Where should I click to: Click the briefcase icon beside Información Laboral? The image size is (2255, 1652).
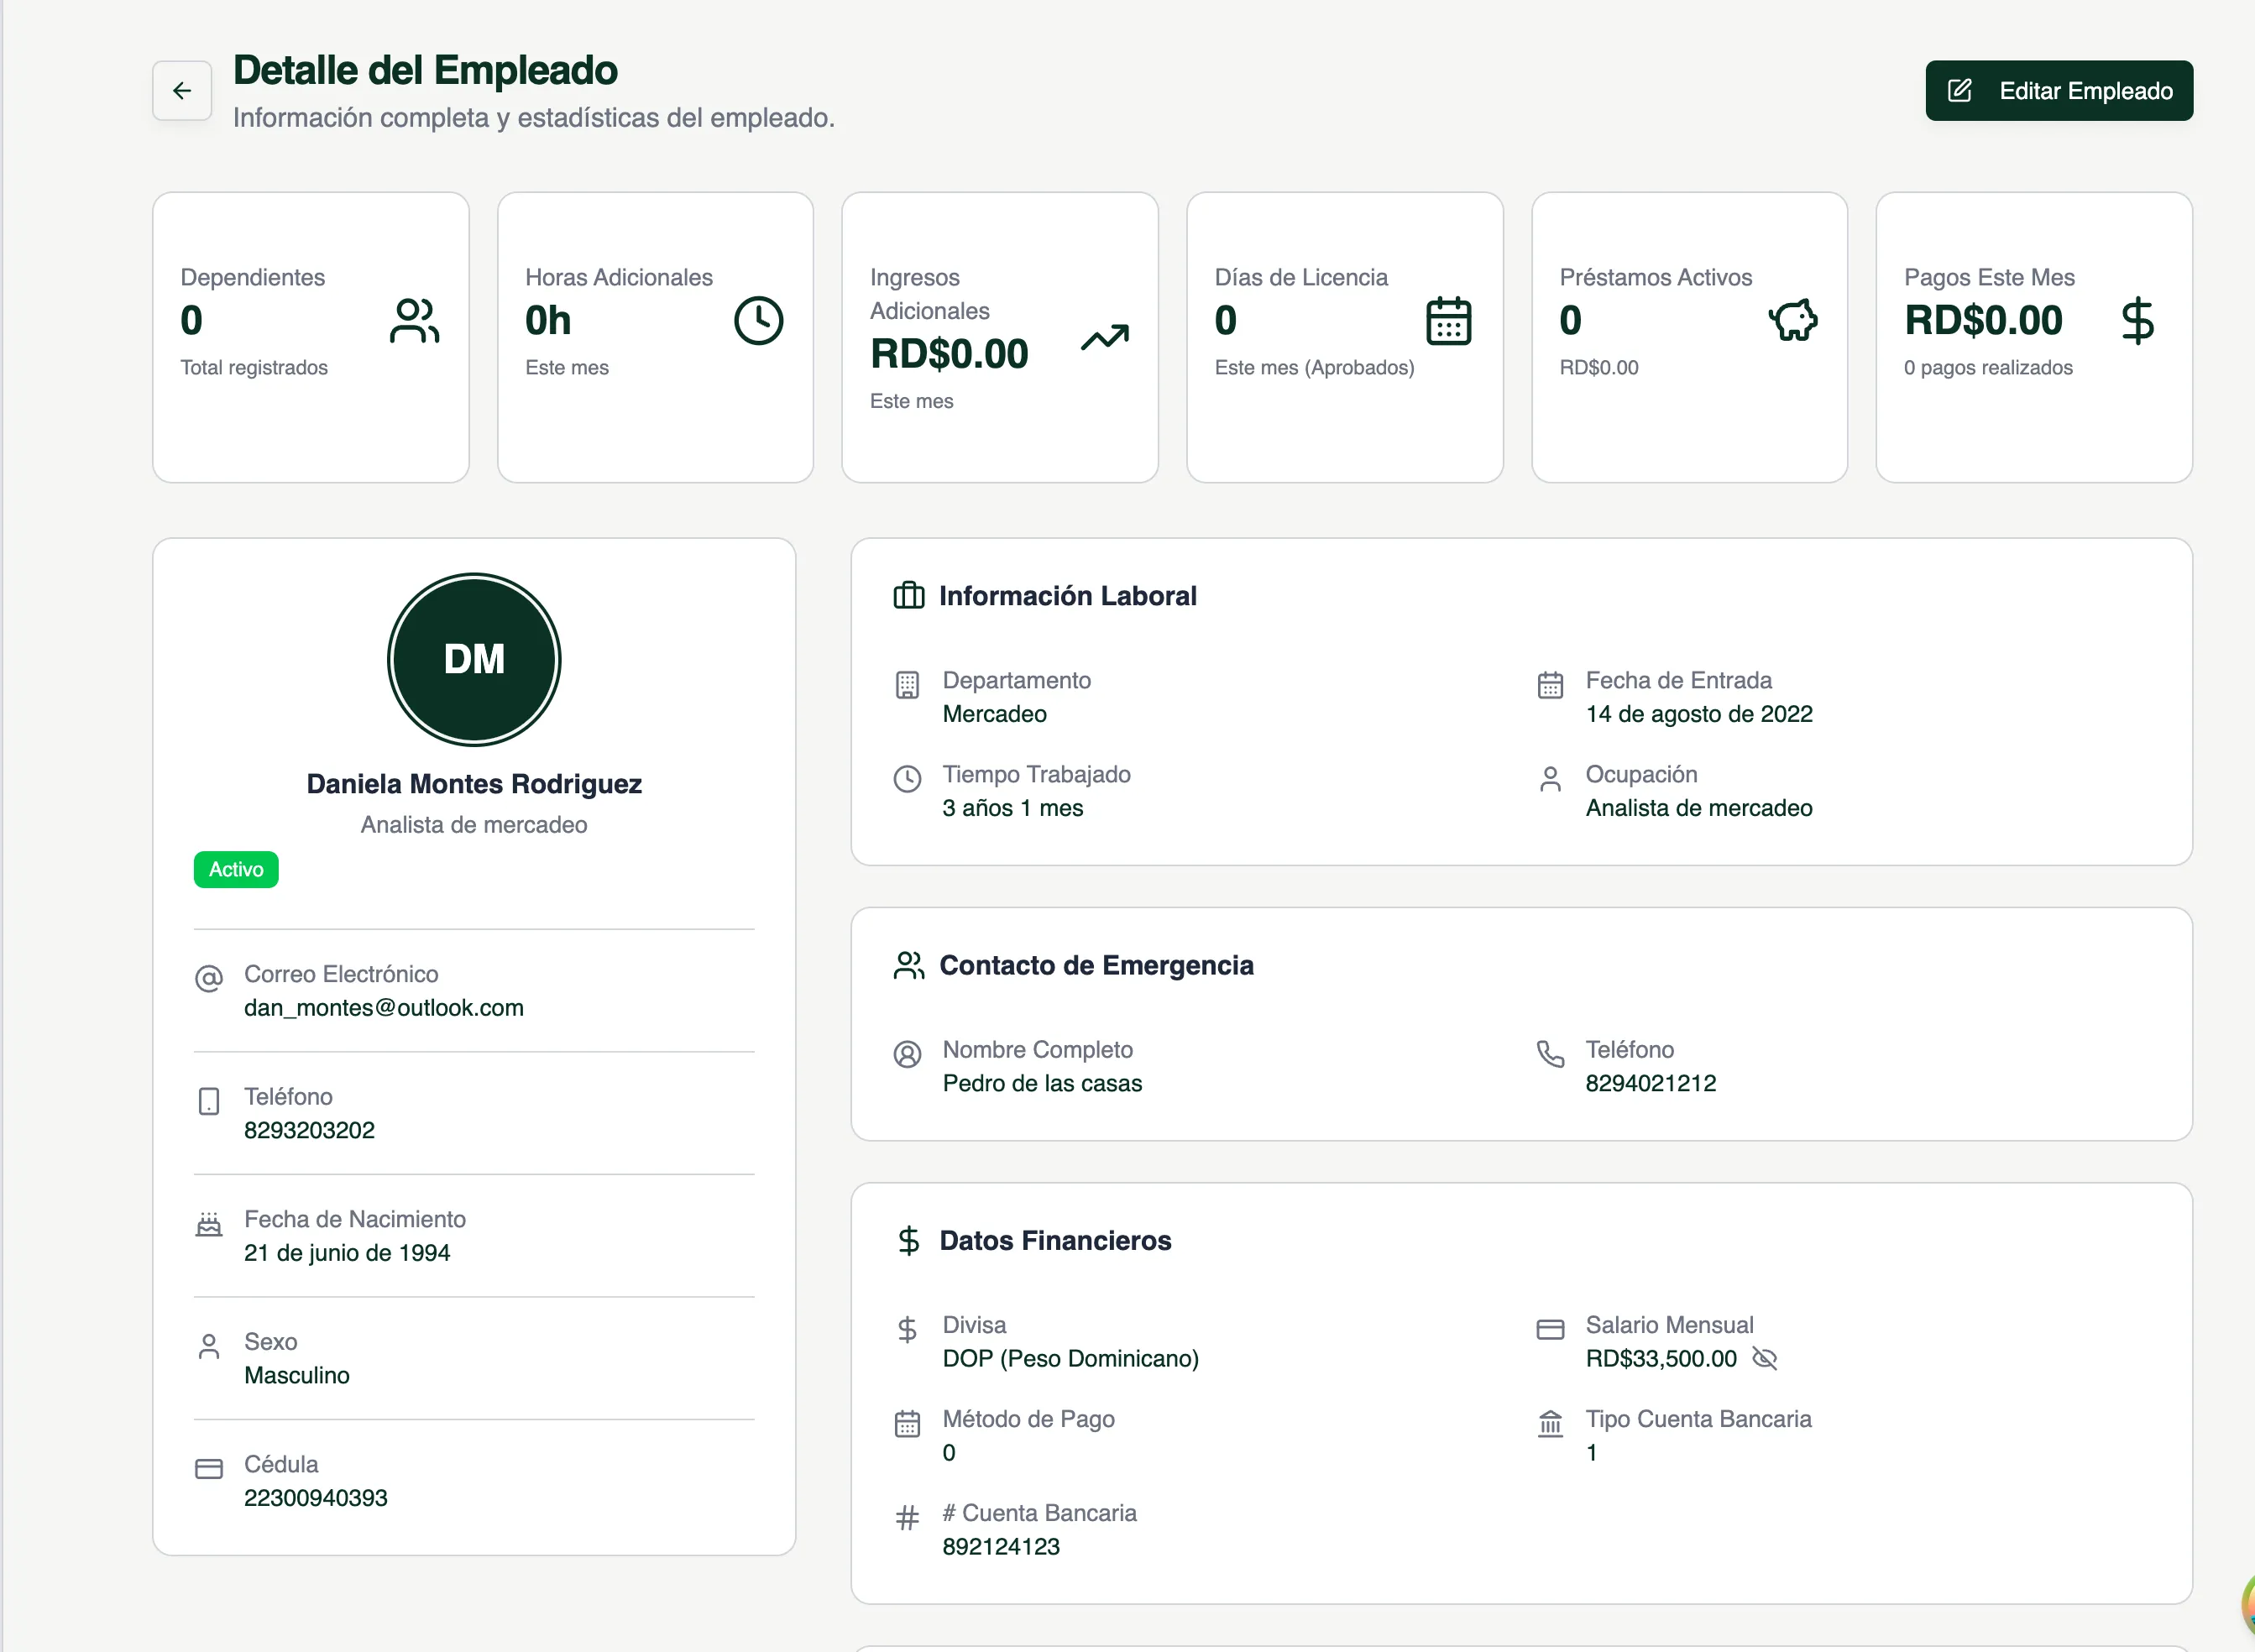[x=908, y=596]
